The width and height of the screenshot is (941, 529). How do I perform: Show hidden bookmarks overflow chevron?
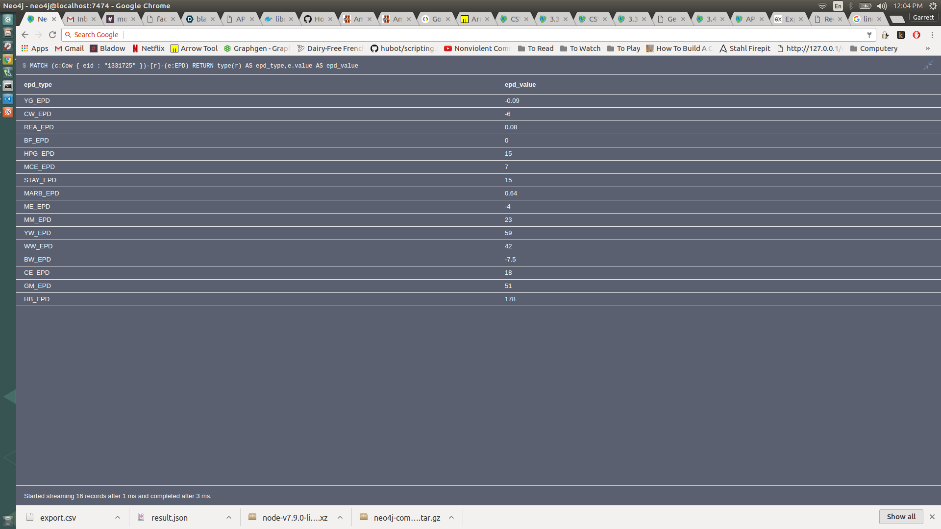(927, 48)
